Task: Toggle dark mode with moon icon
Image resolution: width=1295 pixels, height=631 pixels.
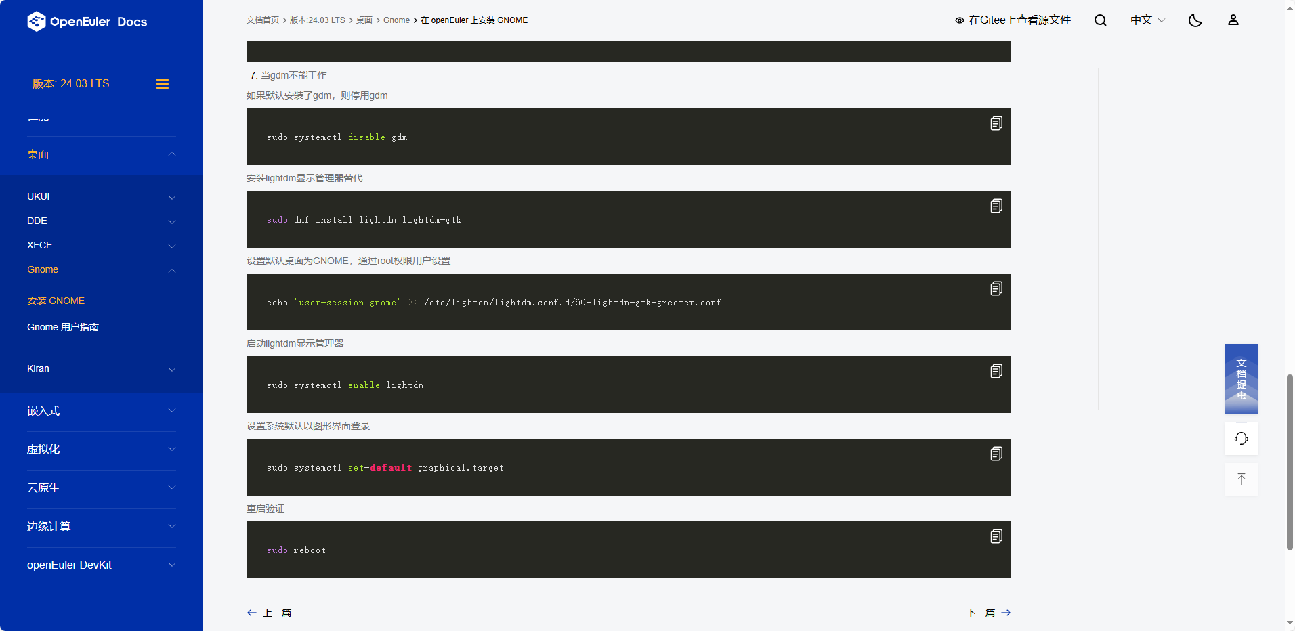Action: pyautogui.click(x=1195, y=20)
